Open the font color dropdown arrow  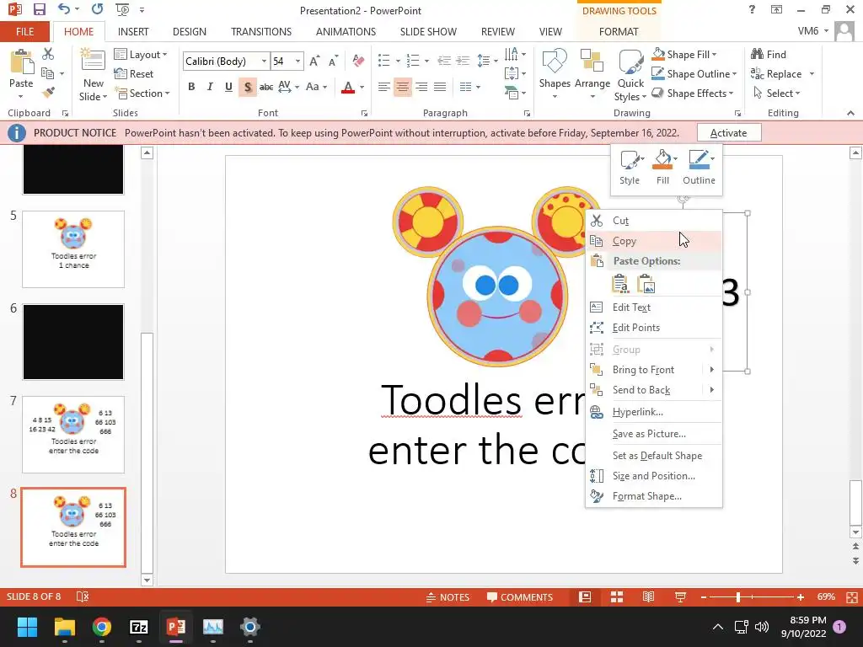pos(362,87)
